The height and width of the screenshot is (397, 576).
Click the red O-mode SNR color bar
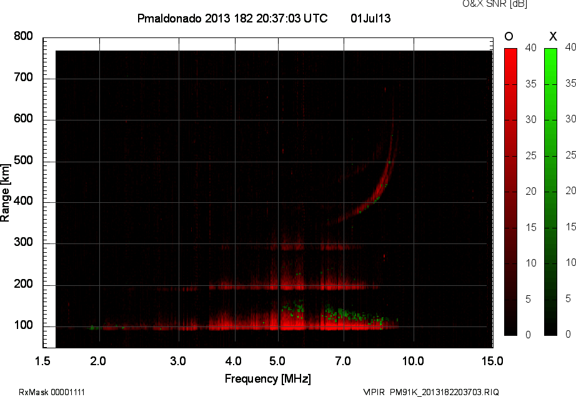pos(510,192)
